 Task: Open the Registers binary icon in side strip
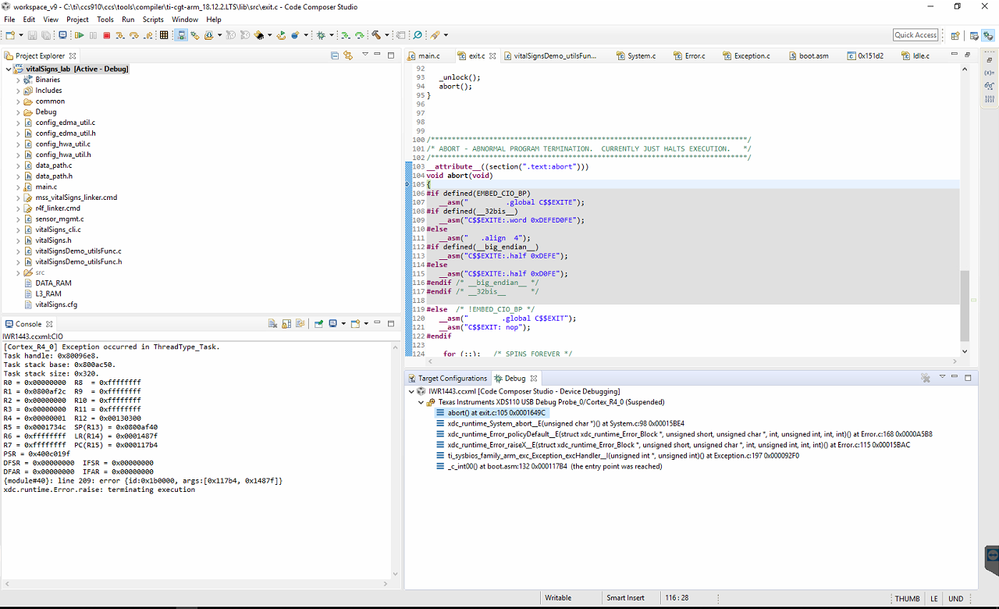pyautogui.click(x=990, y=98)
